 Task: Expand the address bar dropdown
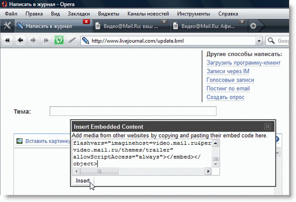tap(259, 40)
